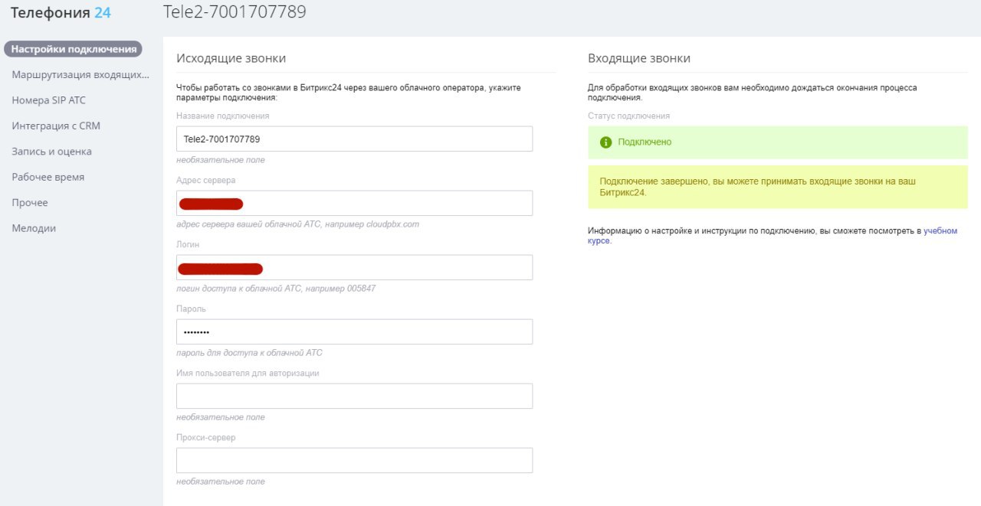The width and height of the screenshot is (981, 506).
Task: Open Маршрутизация входящих section
Action: [80, 75]
